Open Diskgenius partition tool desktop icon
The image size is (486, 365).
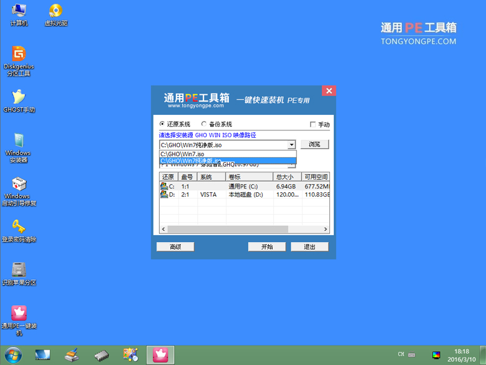[x=19, y=56]
